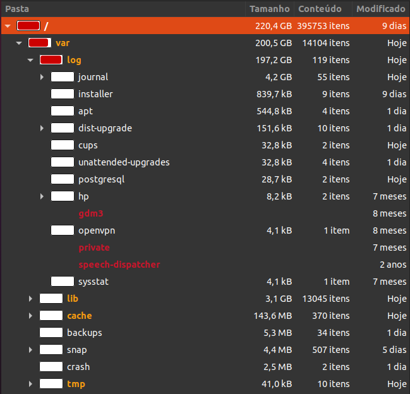Click the red usage bar of log
Image resolution: width=410 pixels, height=394 pixels.
[51, 60]
